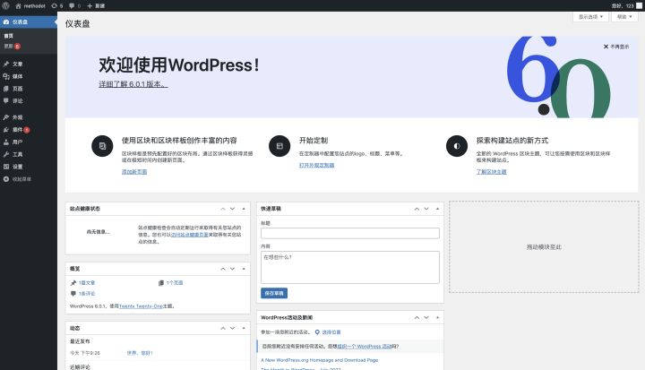Click the plus 新建 (New) button
Screen dimensions: 645x370
96,5
